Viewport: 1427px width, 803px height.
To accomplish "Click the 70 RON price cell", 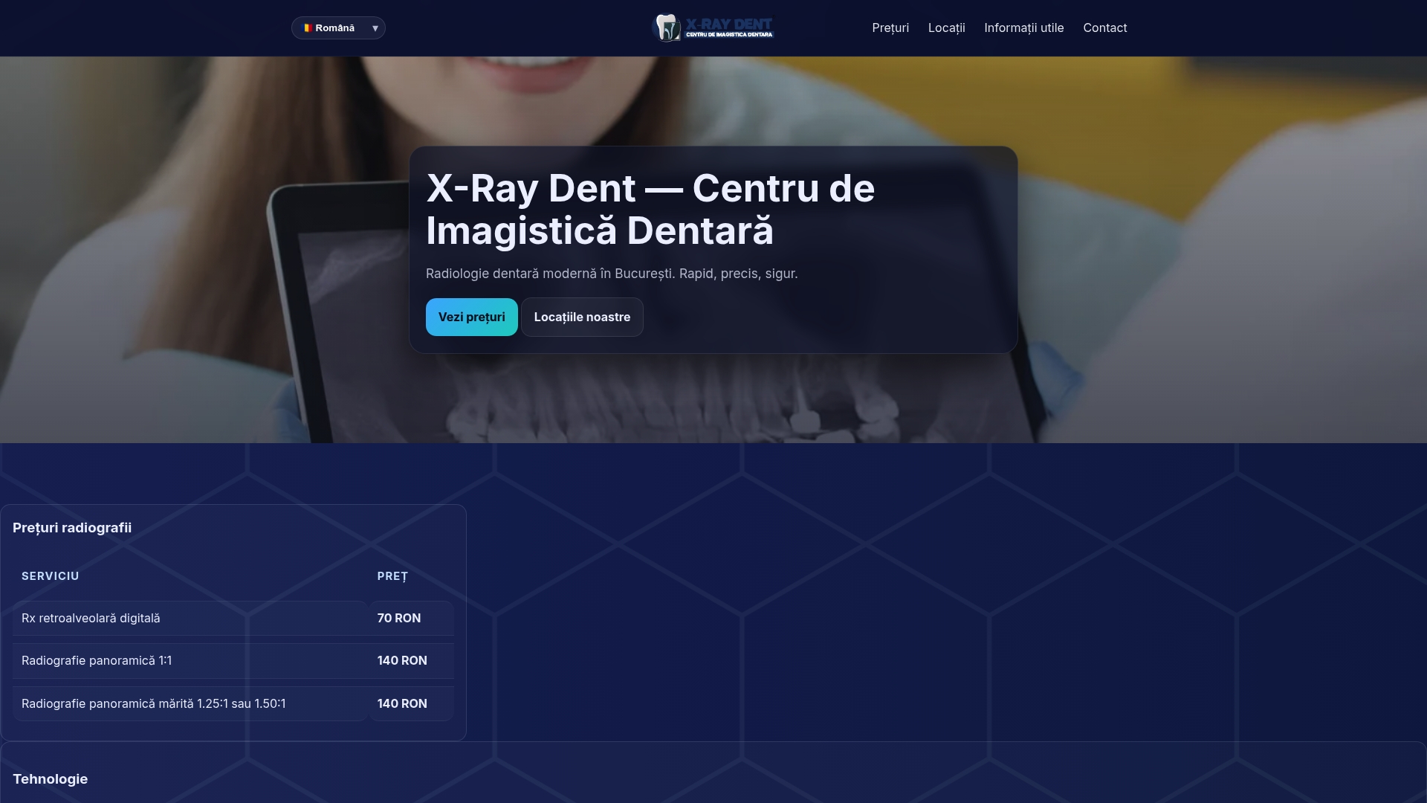I will 411,618.
